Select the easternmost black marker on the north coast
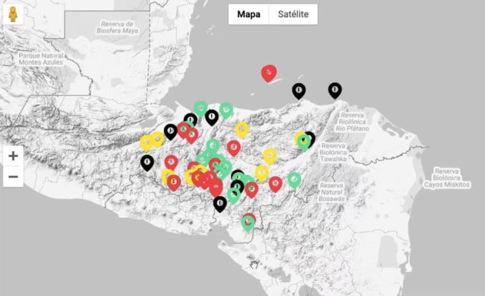Viewport: 485px width, 296px height. point(334,91)
